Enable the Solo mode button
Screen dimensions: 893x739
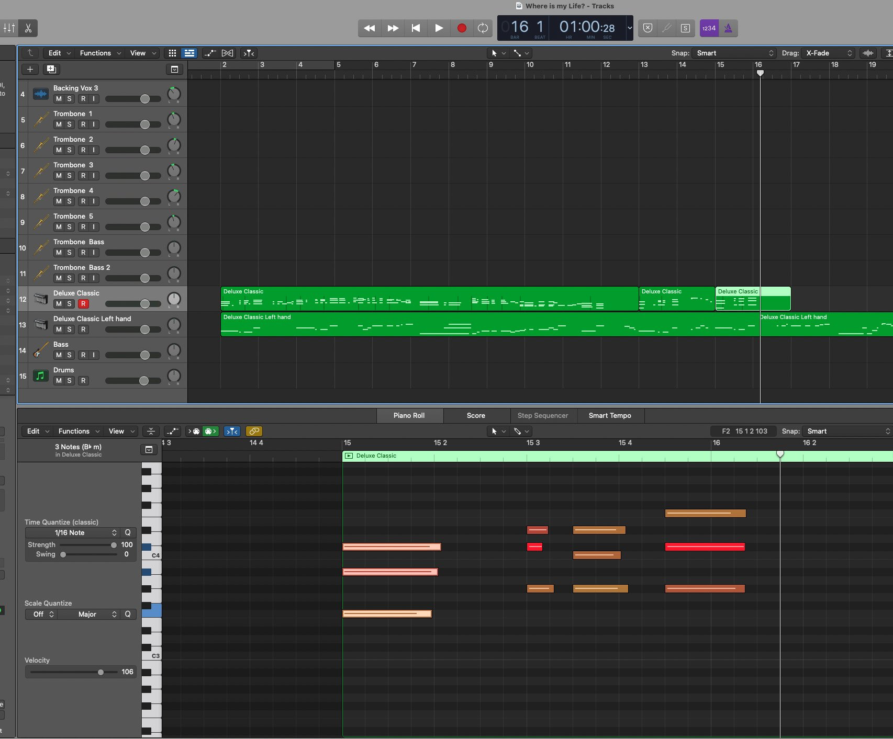tap(685, 28)
